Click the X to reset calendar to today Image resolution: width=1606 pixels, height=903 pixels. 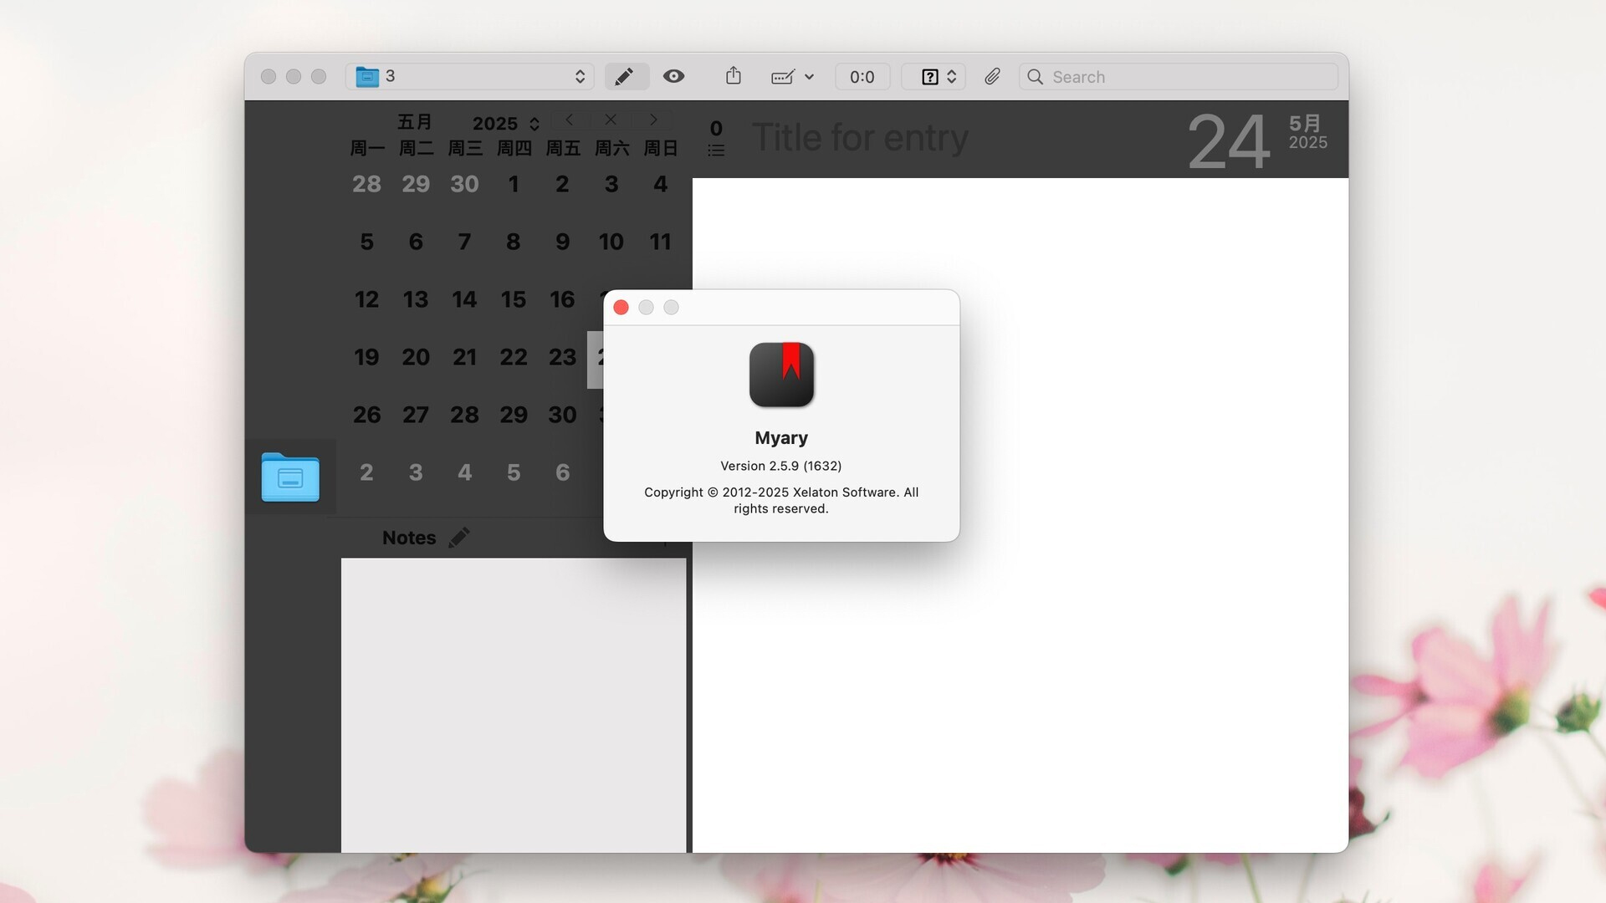611,120
